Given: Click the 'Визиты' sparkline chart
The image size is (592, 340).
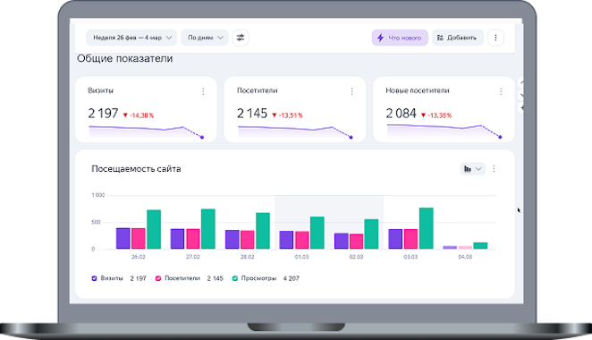Looking at the screenshot, I should (x=146, y=132).
